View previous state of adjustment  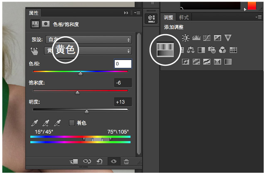tap(87, 161)
